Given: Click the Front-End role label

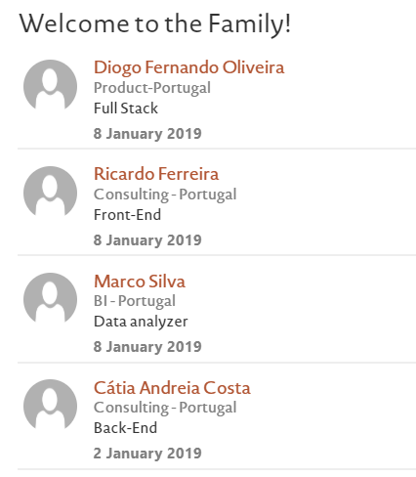Looking at the screenshot, I should pyautogui.click(x=127, y=215).
